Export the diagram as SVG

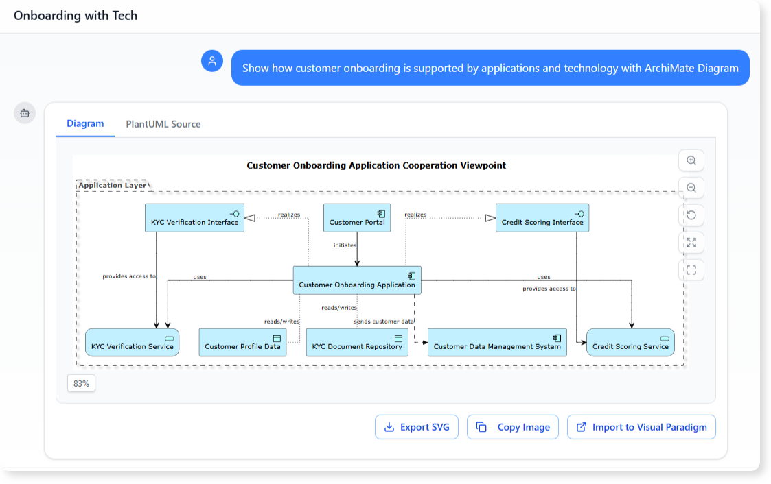416,426
